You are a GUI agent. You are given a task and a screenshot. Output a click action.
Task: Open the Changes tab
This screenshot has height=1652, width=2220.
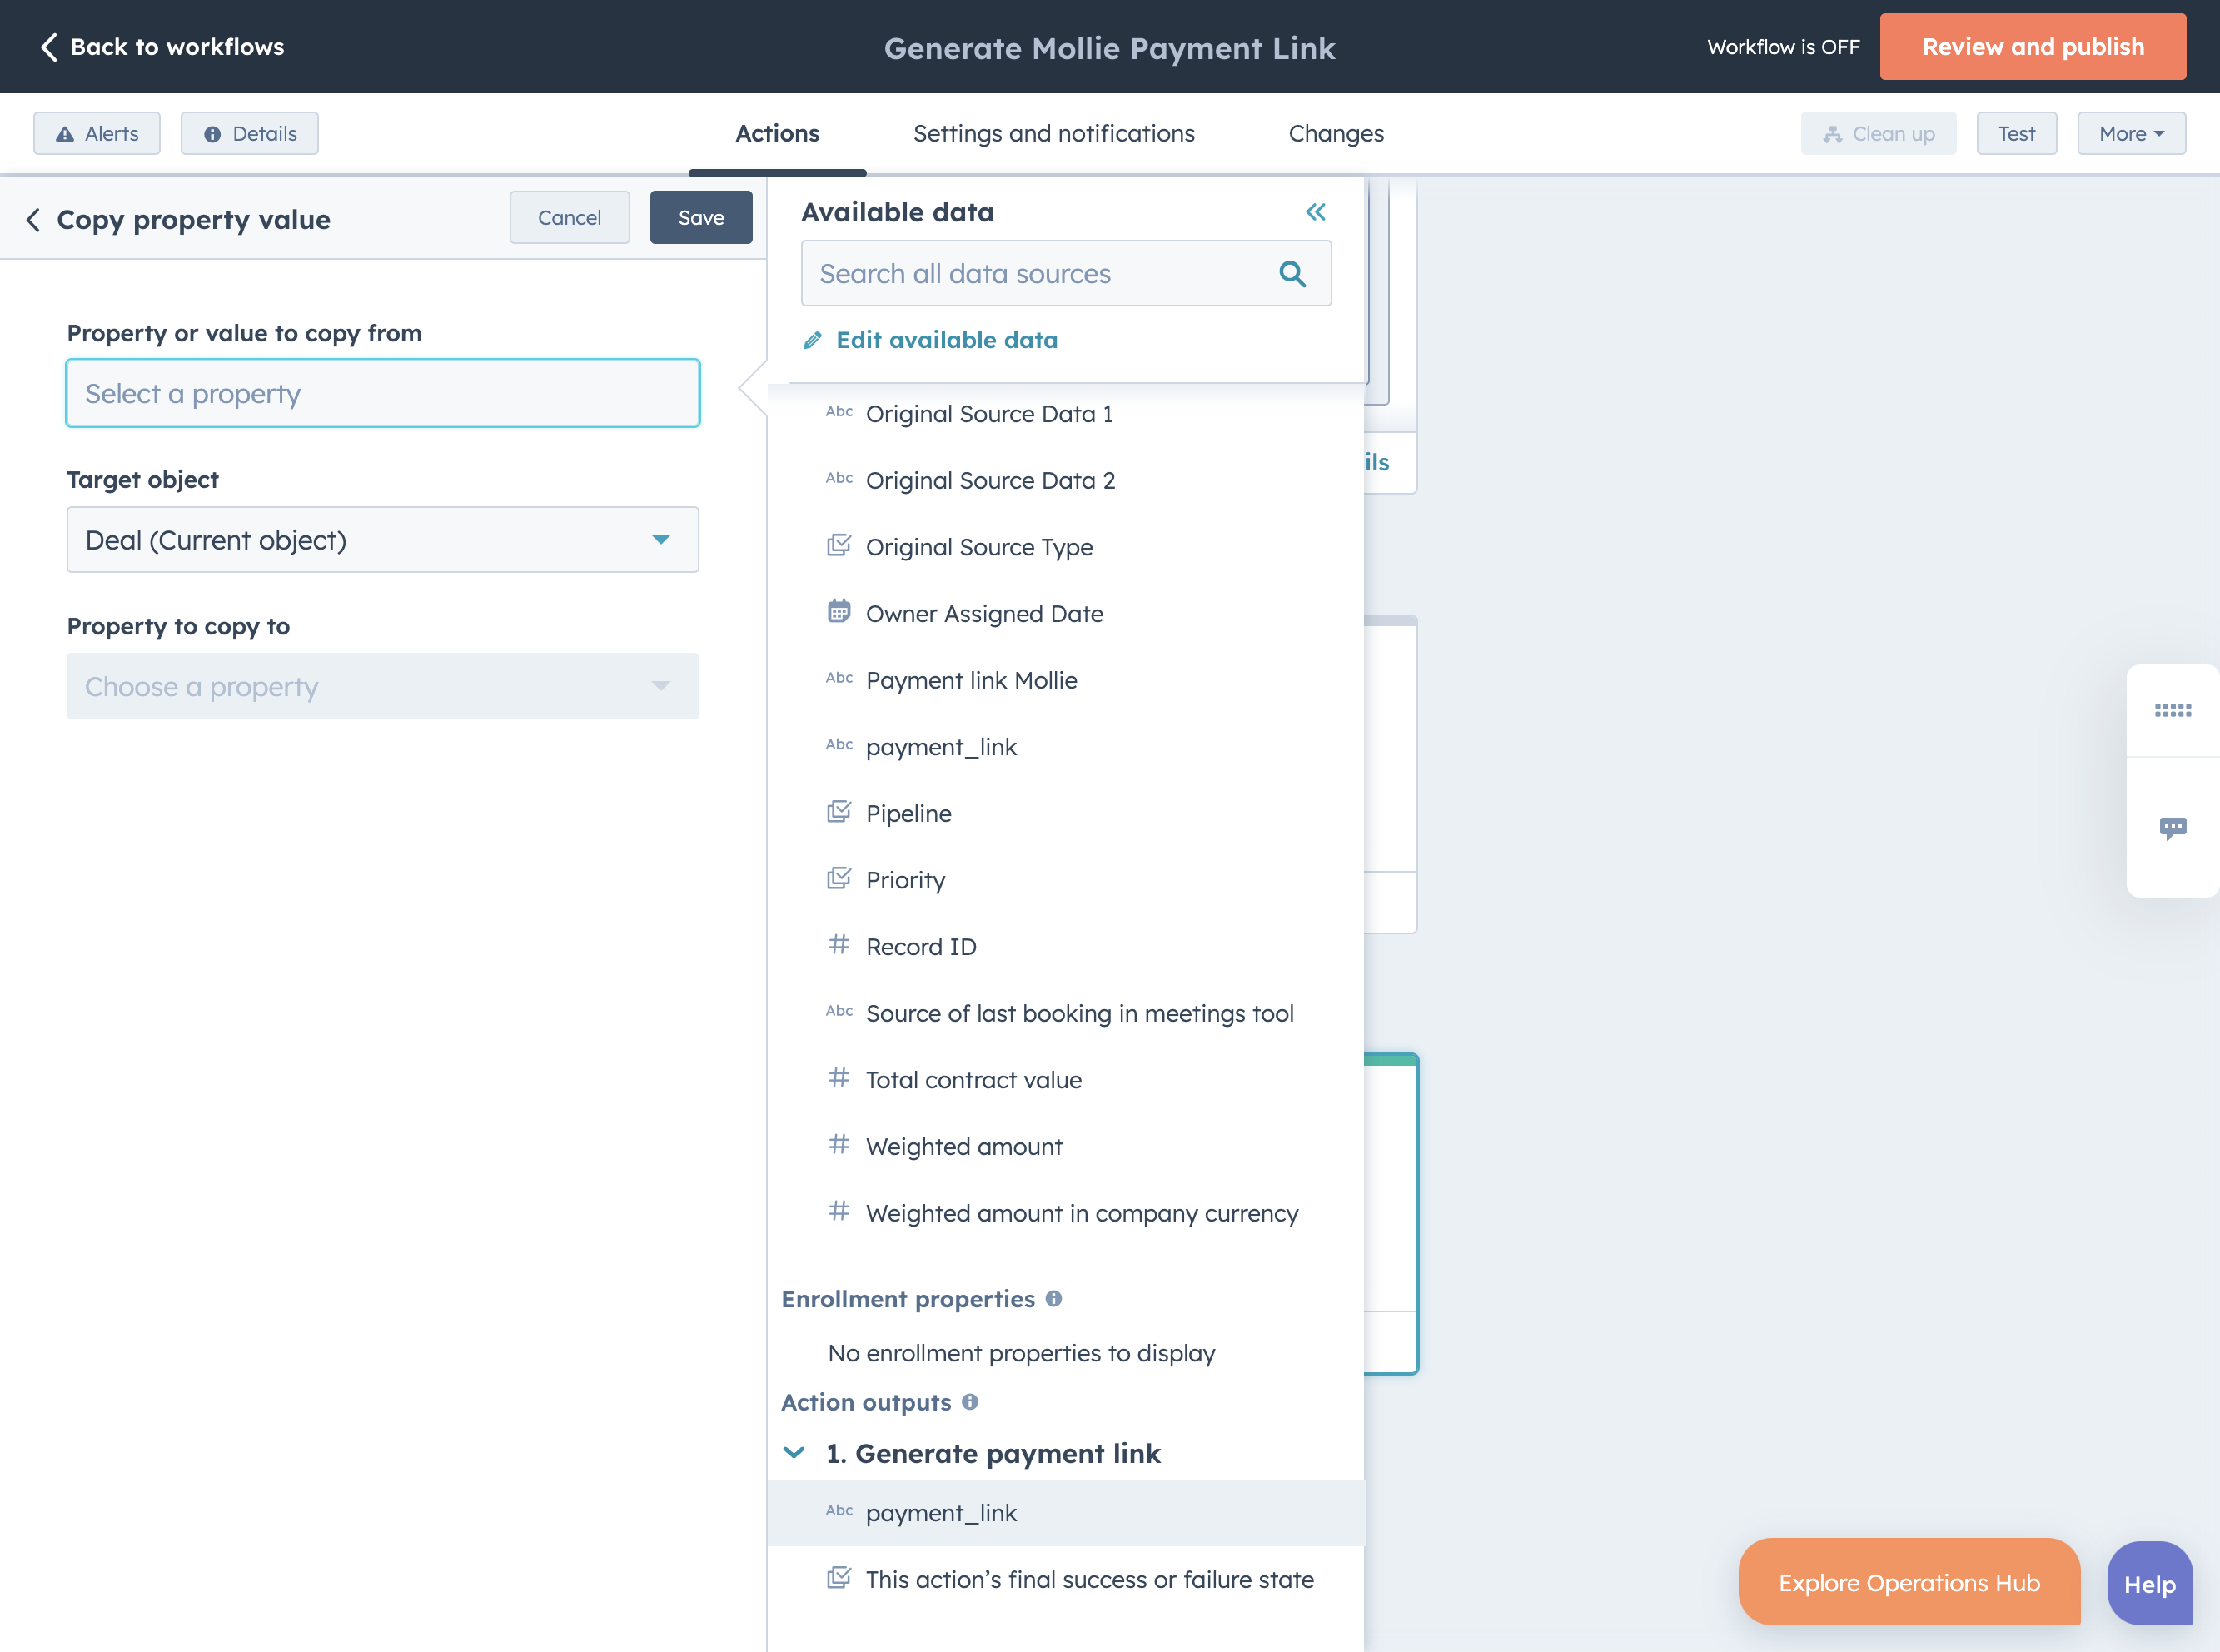[x=1336, y=133]
